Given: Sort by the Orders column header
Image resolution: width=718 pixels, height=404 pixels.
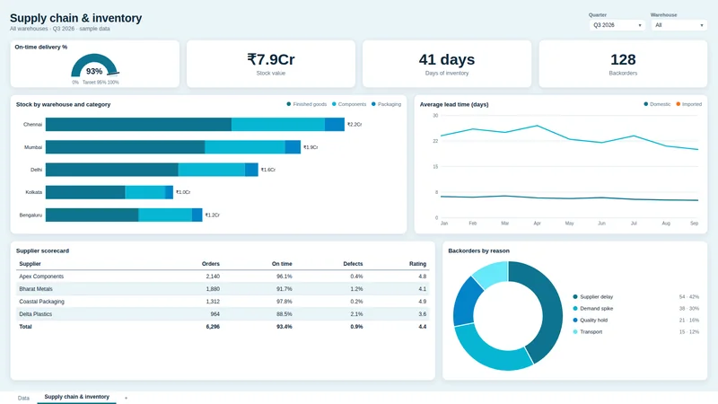Looking at the screenshot, I should [211, 264].
